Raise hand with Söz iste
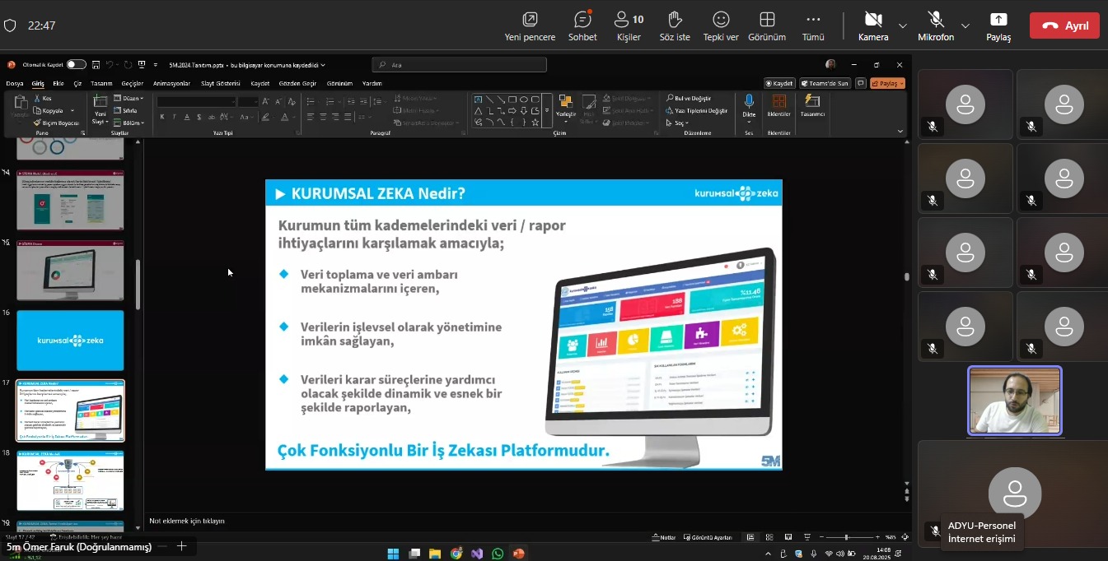This screenshot has width=1108, height=561. point(675,26)
